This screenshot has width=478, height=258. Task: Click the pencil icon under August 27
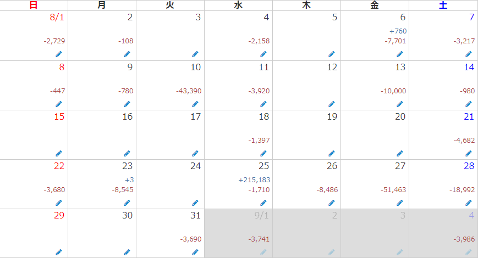[x=400, y=203]
